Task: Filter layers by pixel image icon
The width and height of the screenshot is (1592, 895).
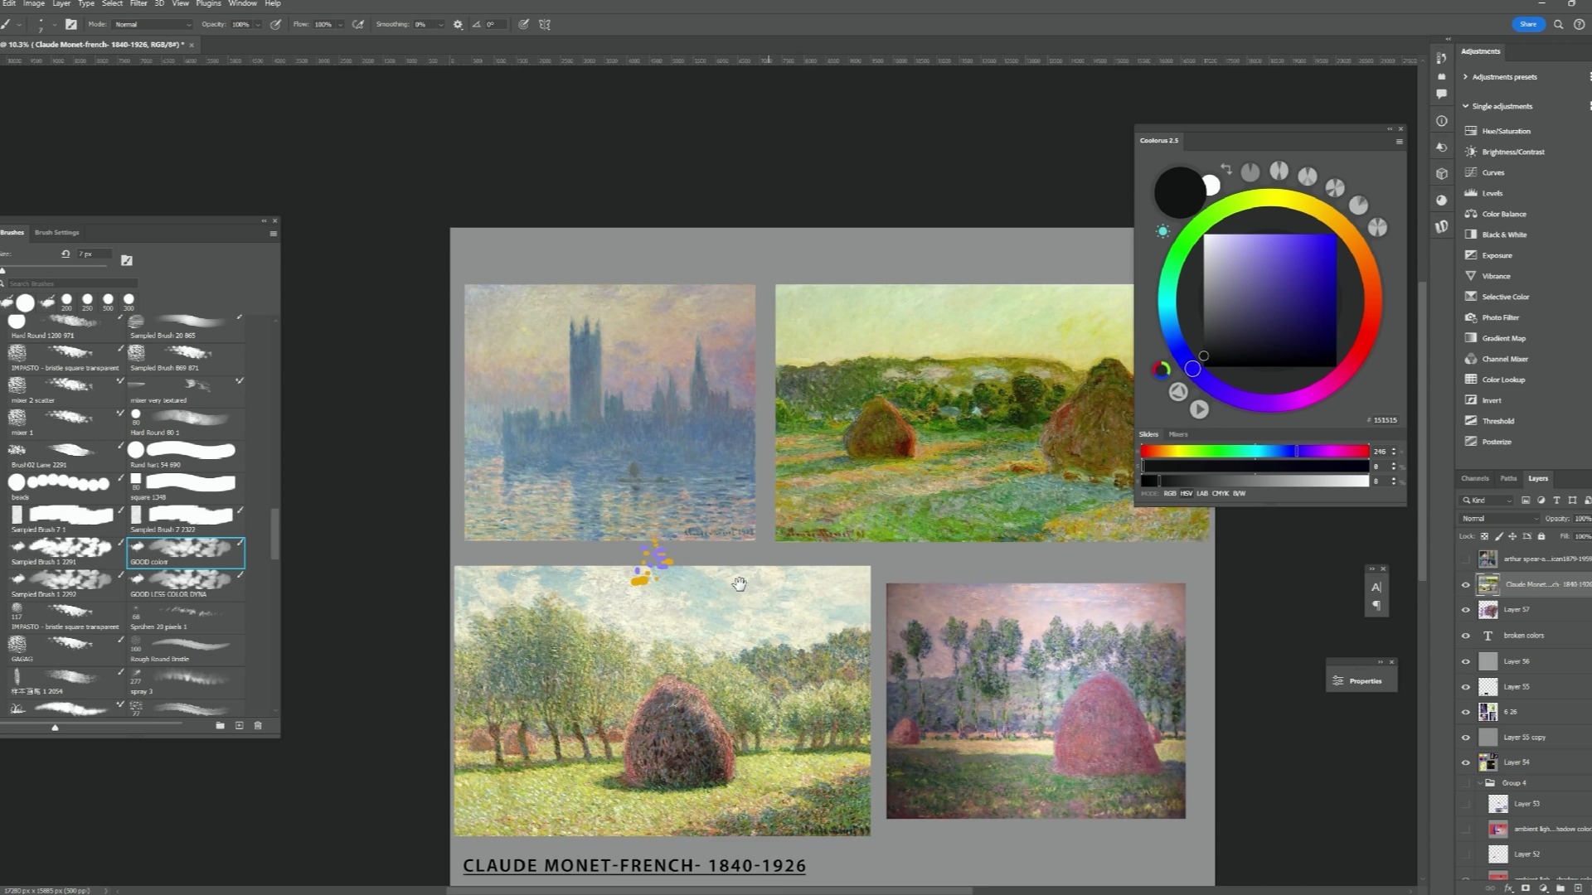Action: coord(1526,501)
